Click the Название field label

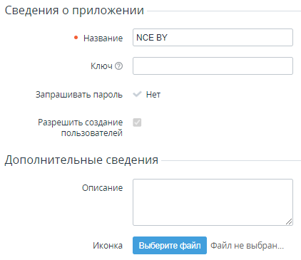click(103, 38)
